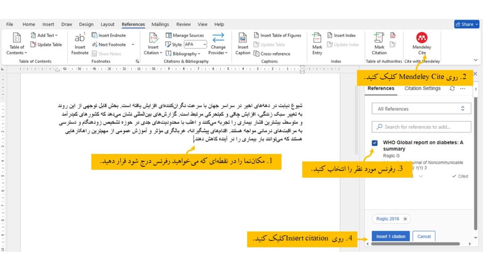483x271 pixels.
Task: Click the Cross-reference icon
Action: click(x=274, y=53)
